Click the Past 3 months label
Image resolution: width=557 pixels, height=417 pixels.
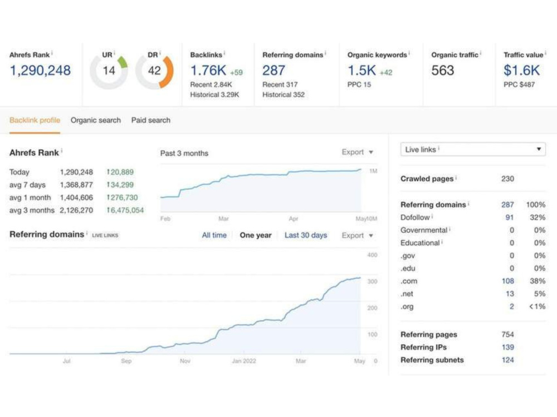coord(184,153)
